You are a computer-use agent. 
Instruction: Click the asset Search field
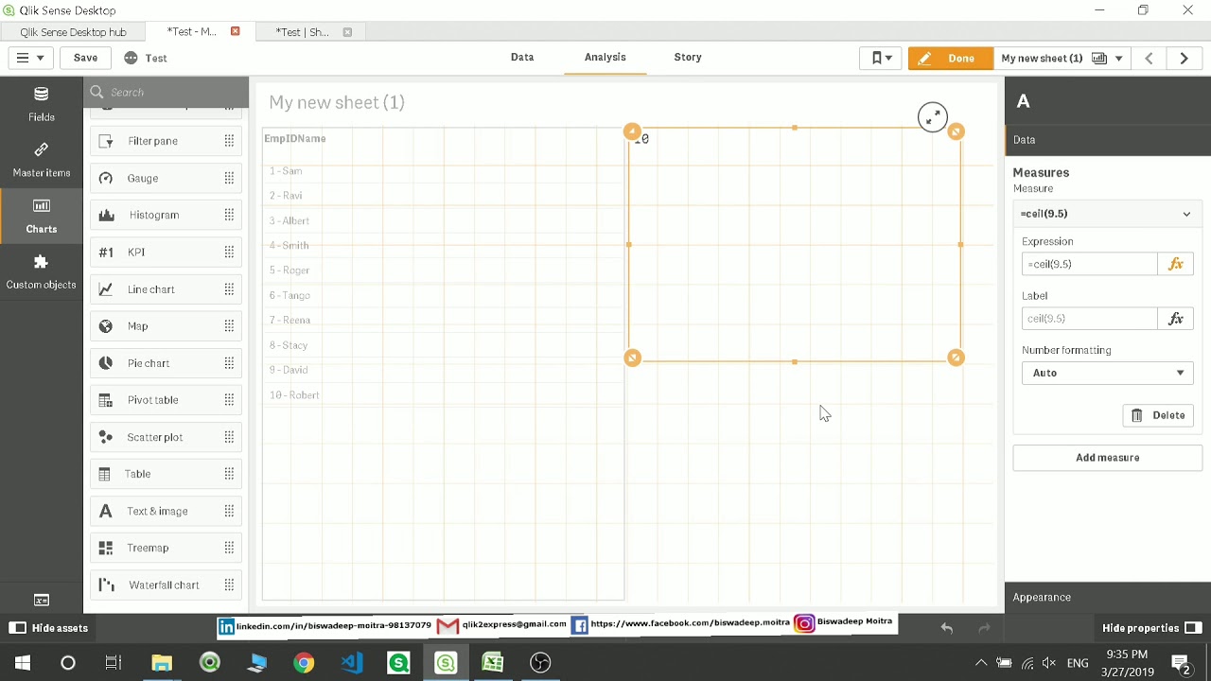[x=168, y=92]
